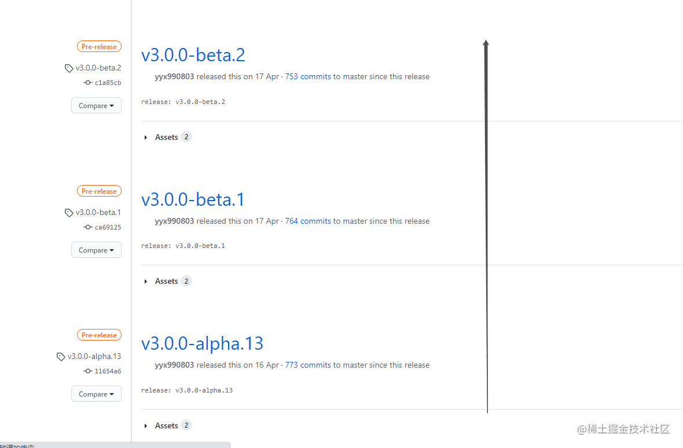Open the Compare dropdown under v3.0.0-alpha.13
Screen dimensions: 683x448
[96, 394]
